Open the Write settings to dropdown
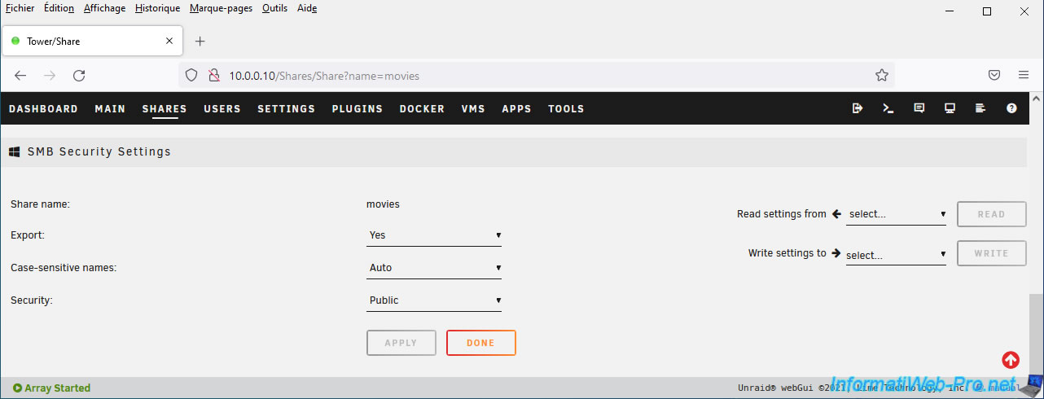Image resolution: width=1044 pixels, height=399 pixels. (x=896, y=255)
